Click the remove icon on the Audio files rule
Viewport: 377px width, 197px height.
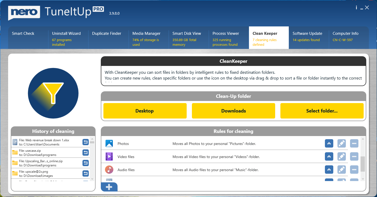click(354, 170)
